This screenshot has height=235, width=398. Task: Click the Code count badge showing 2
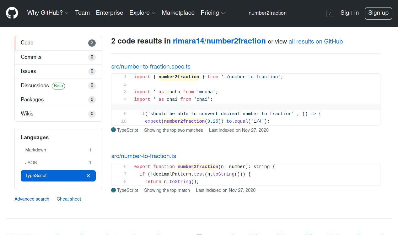pyautogui.click(x=92, y=43)
